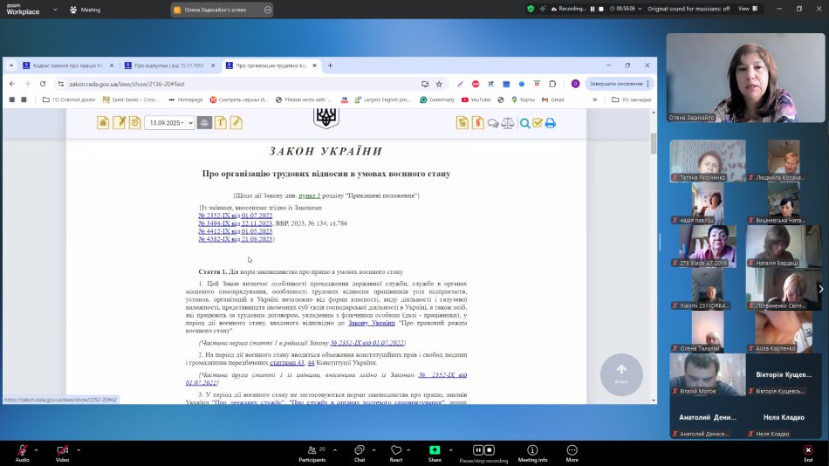
Task: Unmute the Zoom Audio microphone
Action: (22, 450)
